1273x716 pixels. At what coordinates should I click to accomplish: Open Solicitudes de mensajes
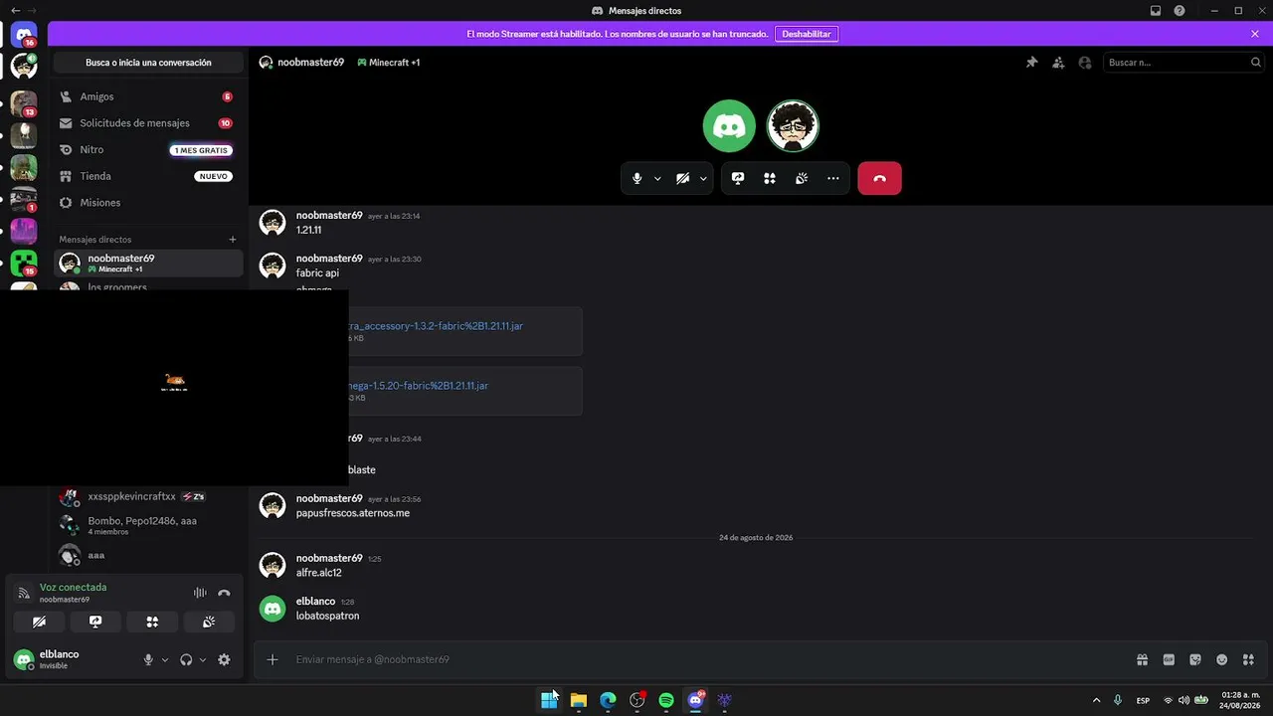148,123
